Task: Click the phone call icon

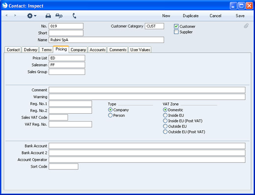Action: pos(75,16)
